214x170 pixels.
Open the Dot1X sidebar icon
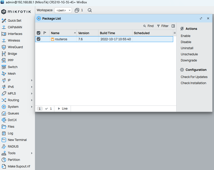click(4, 120)
